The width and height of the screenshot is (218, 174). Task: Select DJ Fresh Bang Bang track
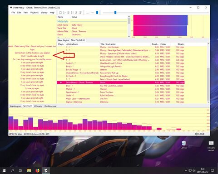(x=121, y=76)
